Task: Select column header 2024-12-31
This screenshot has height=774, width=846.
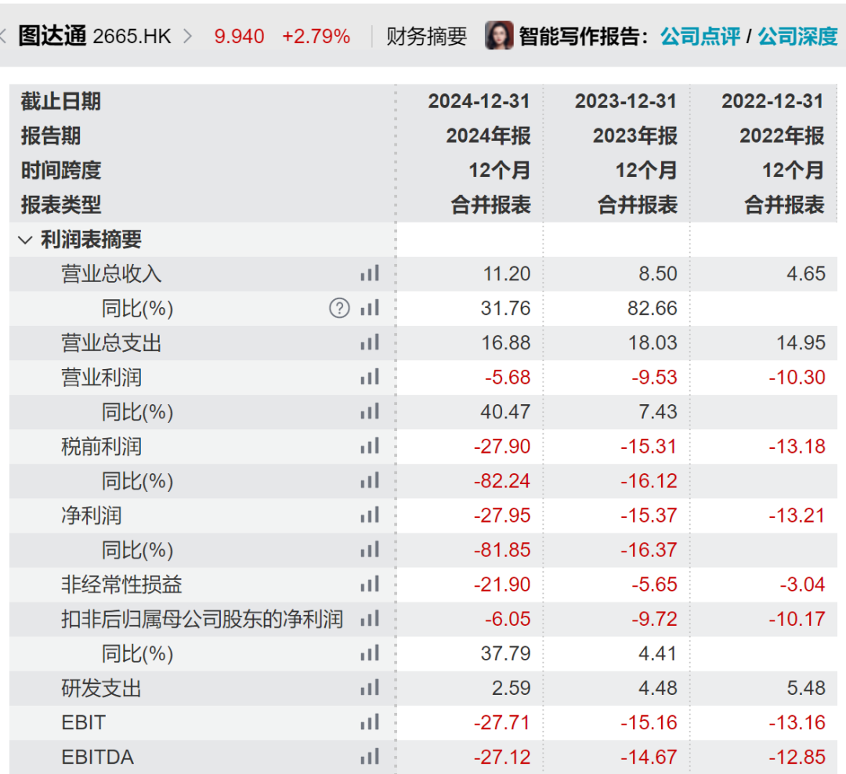Action: click(479, 101)
